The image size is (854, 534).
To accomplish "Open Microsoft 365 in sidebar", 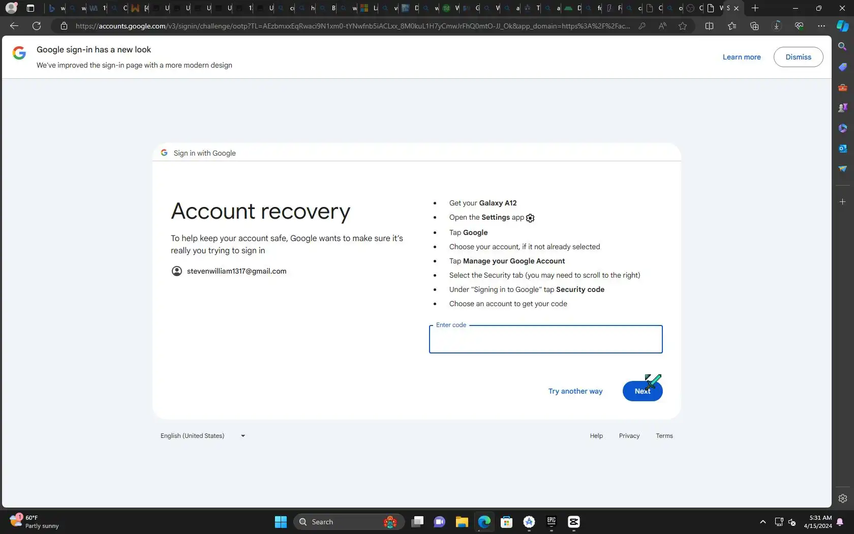I will click(843, 128).
